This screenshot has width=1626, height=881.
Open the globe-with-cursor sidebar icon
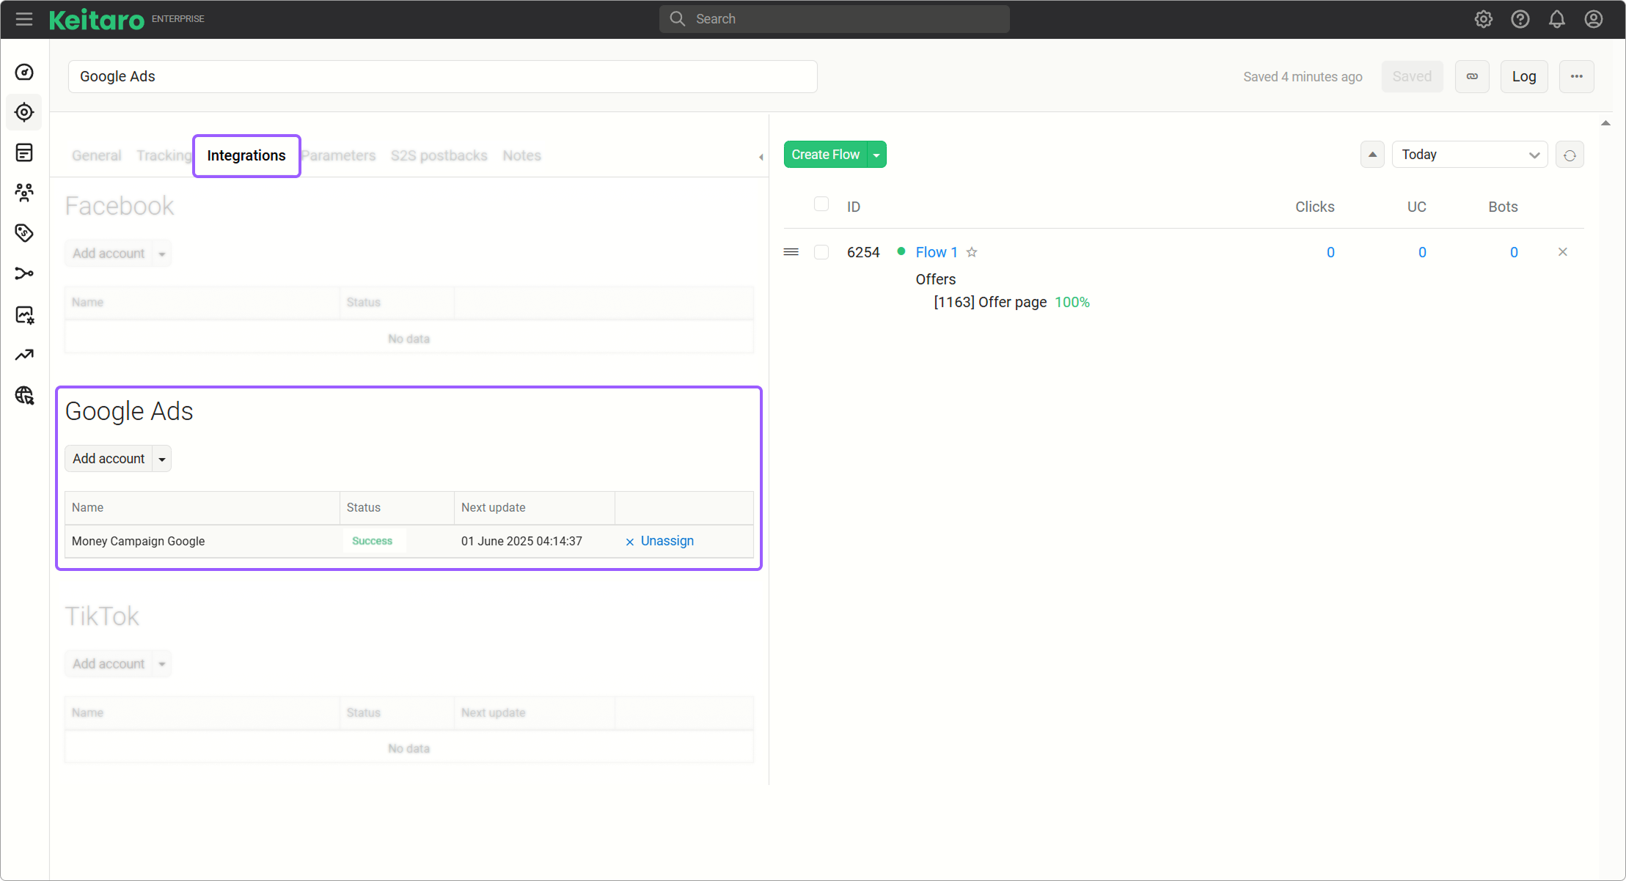coord(24,395)
